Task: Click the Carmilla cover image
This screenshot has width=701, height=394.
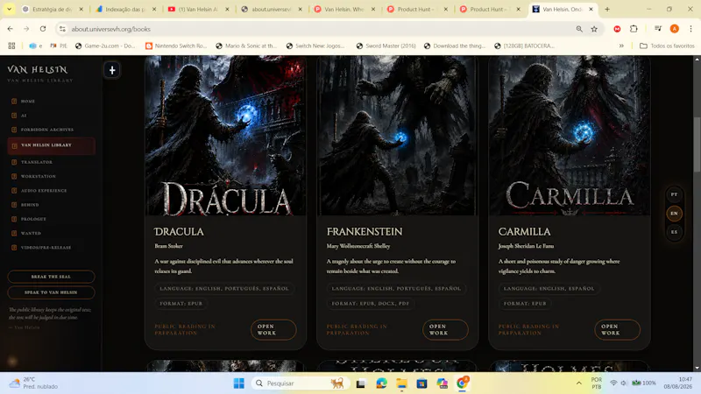Action: tap(569, 136)
